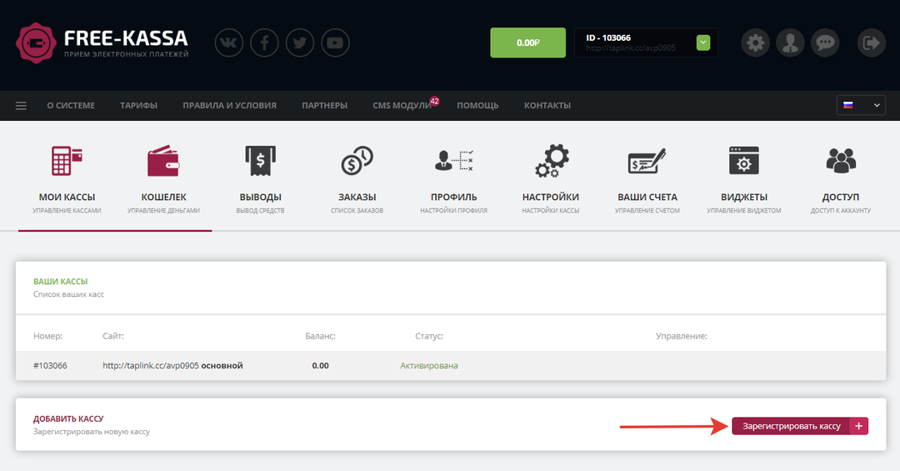Click the НАСТРОЙКИ tab label

tap(551, 197)
